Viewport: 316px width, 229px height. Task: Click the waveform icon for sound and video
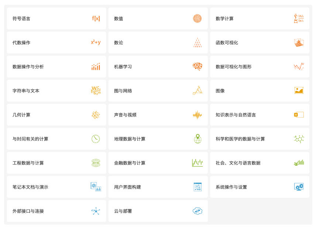click(197, 115)
